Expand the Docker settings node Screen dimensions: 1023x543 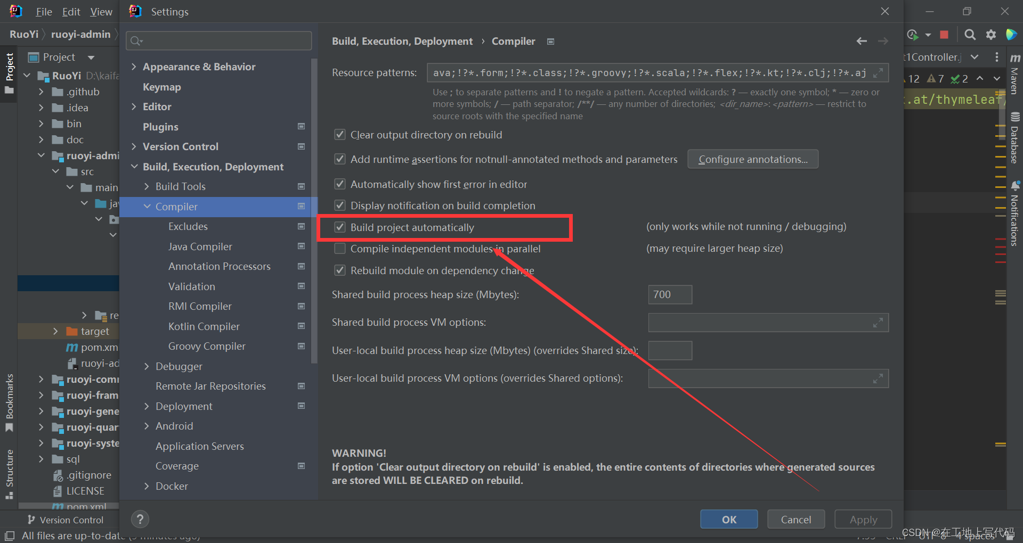[x=147, y=486]
